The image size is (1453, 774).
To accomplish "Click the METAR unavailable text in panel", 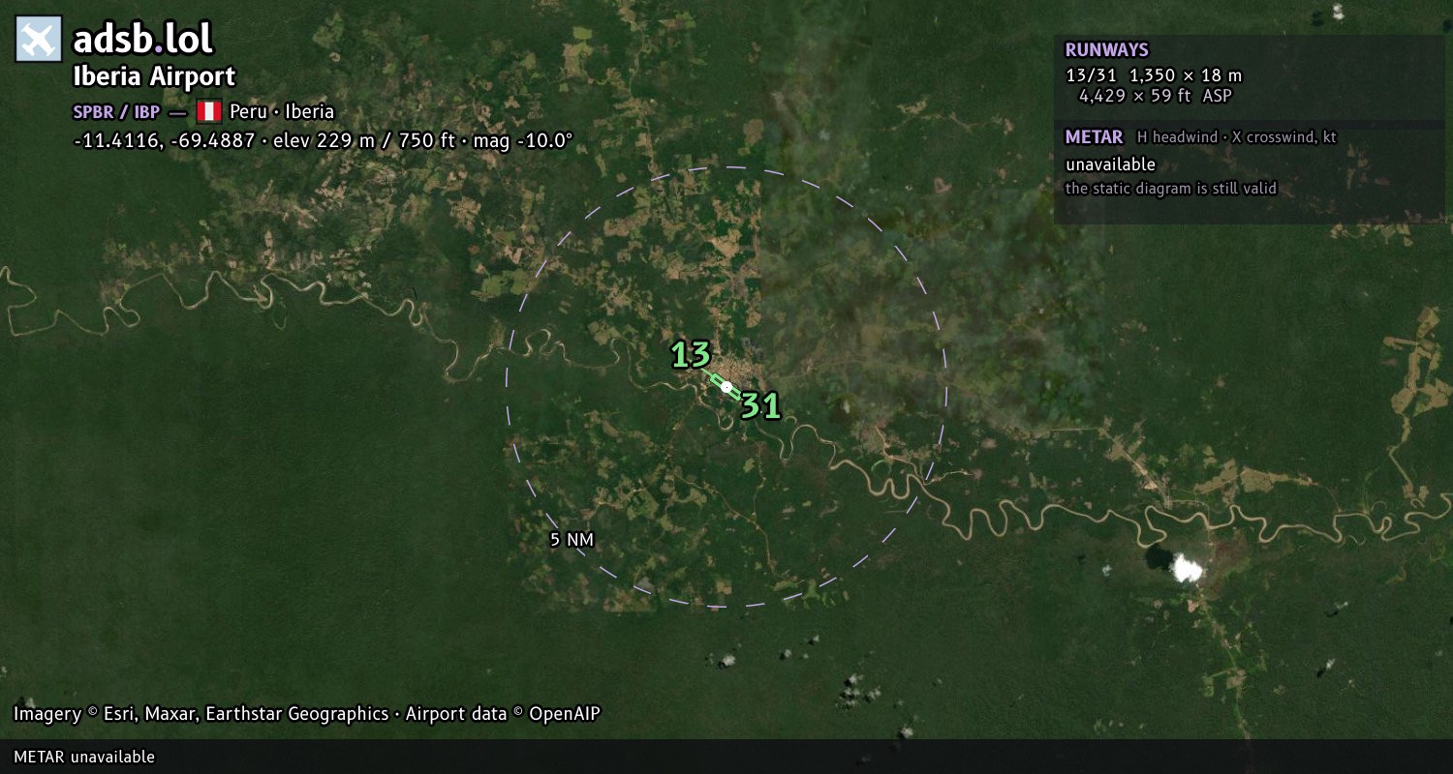I will click(1110, 164).
